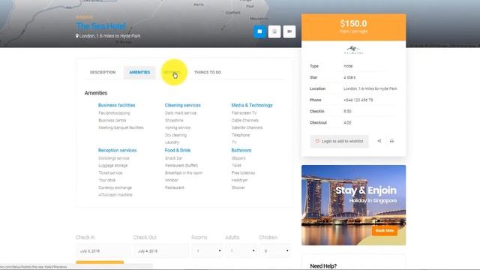Screen dimensions: 480x270
Task: Click the ATM/cash machine amenity
Action: 115,195
